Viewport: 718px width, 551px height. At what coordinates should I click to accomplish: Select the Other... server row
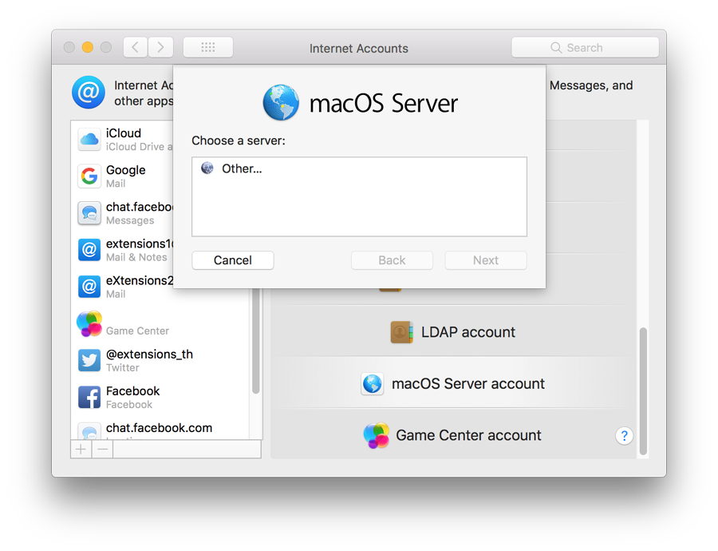(x=359, y=168)
